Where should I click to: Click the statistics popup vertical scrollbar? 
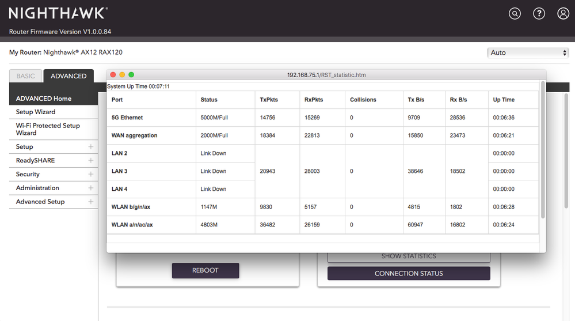pos(542,150)
